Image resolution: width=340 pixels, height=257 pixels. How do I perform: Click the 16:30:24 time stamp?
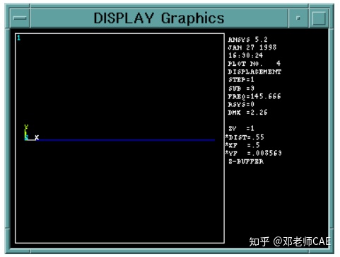[245, 55]
